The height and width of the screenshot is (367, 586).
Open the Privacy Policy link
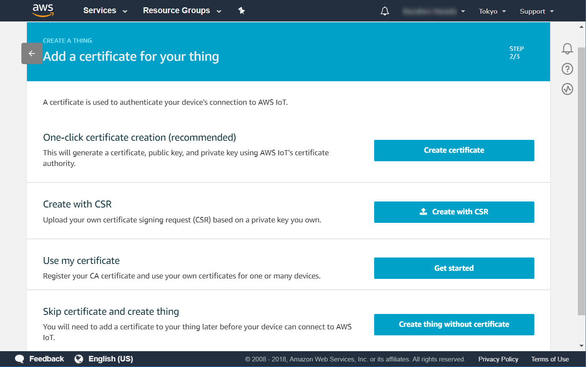[x=498, y=359]
